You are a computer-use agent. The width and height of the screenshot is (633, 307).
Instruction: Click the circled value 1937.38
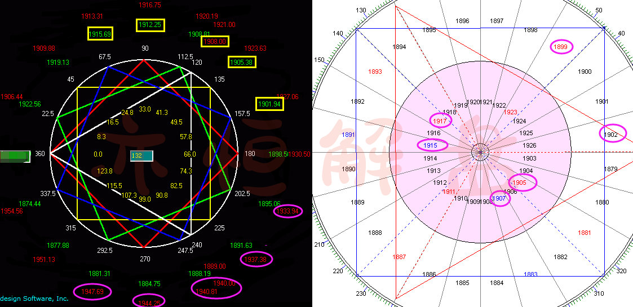(256, 259)
